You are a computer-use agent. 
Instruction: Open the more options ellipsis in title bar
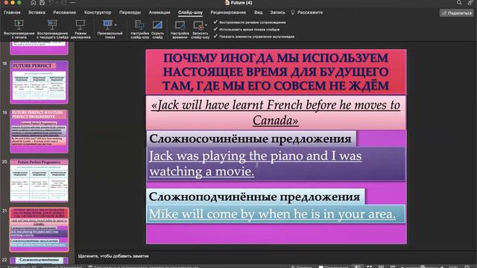click(72, 2)
